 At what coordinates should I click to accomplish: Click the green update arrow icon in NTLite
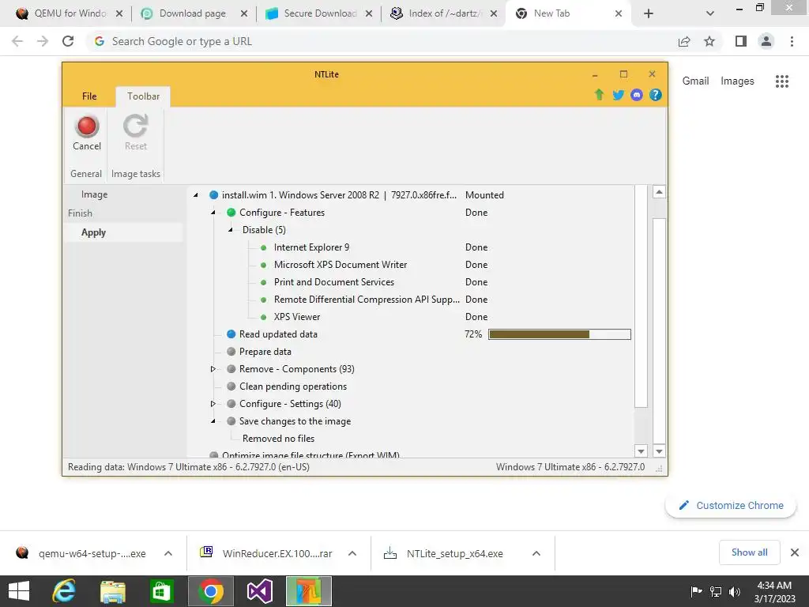599,95
